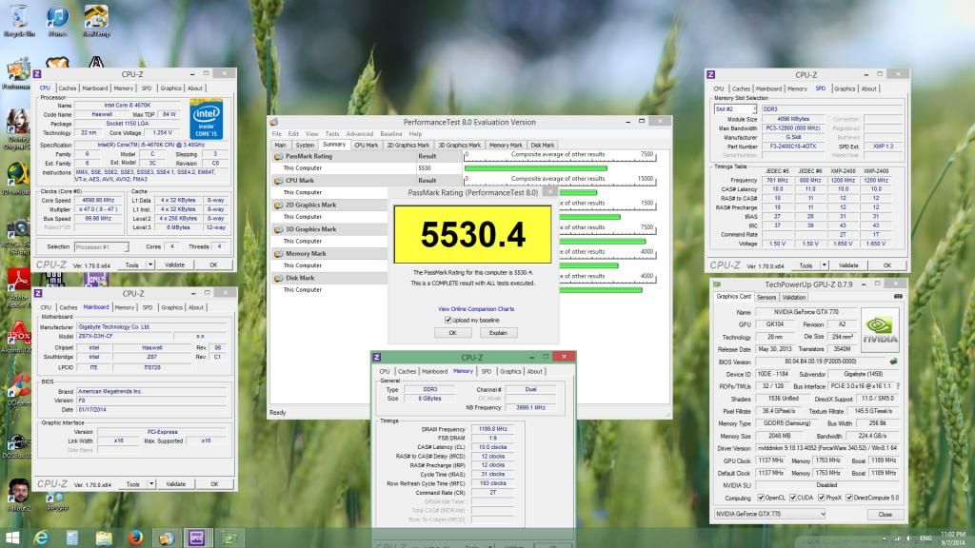Image resolution: width=975 pixels, height=548 pixels.
Task: Toggle the DirectCompute 5.0 checkbox in GPU-Z
Action: click(x=848, y=498)
